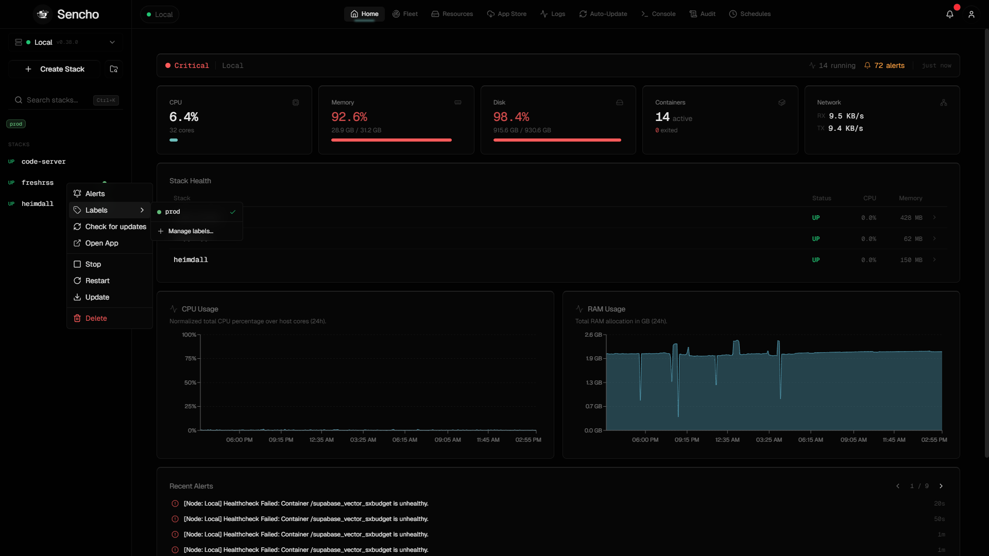Expand the heimdall row chevron in Stack Health
Screen dimensions: 989x556
click(934, 260)
